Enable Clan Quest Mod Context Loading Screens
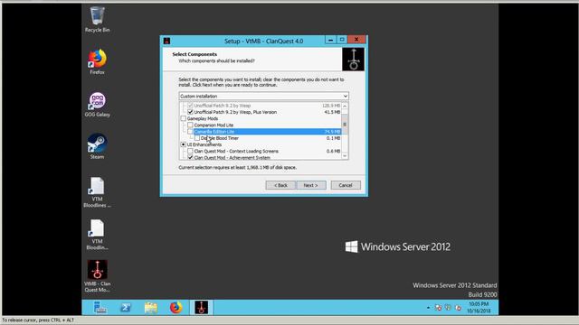 tap(191, 151)
